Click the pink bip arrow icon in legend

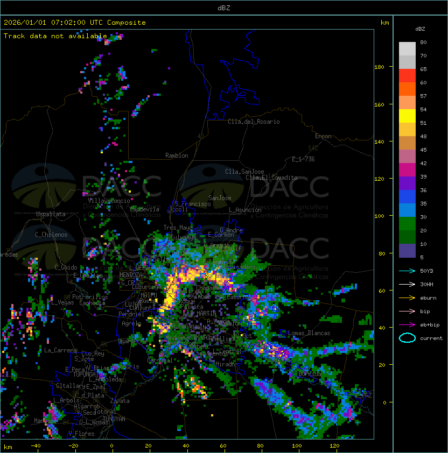pos(407,312)
